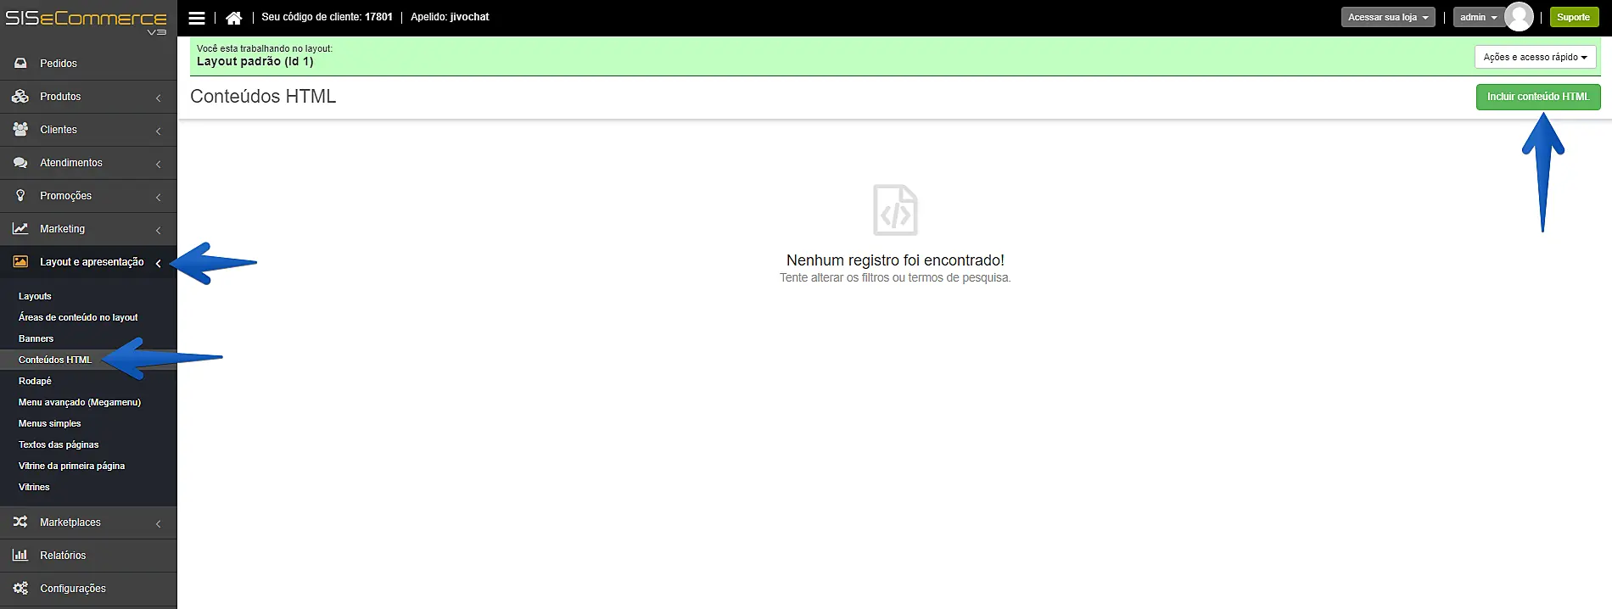This screenshot has width=1612, height=609.
Task: Click the SISeCommerce logo
Action: tap(87, 21)
